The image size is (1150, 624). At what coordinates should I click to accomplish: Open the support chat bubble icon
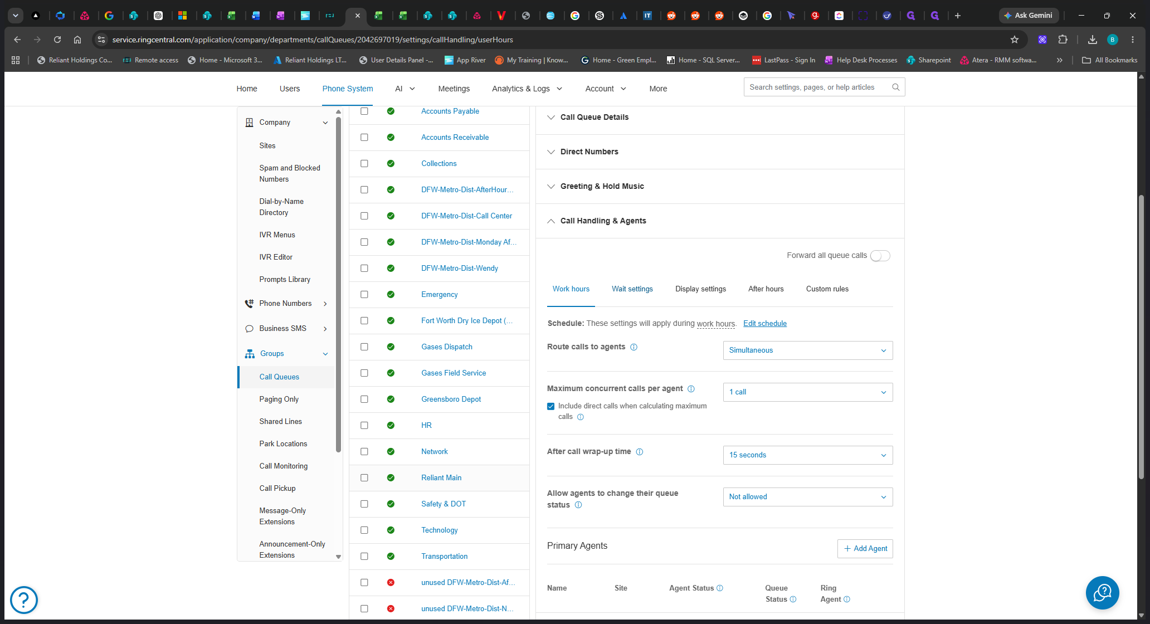[x=1102, y=593]
